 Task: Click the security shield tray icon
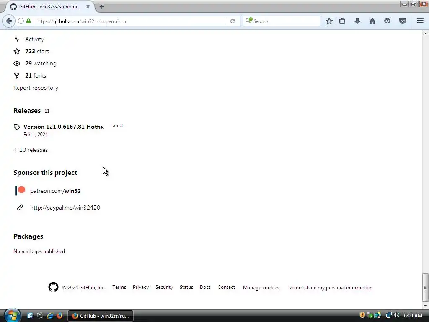click(362, 315)
